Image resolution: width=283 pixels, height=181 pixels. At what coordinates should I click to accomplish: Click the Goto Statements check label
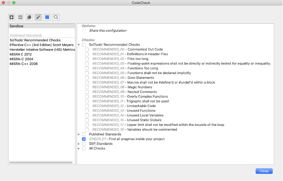[x=141, y=78]
